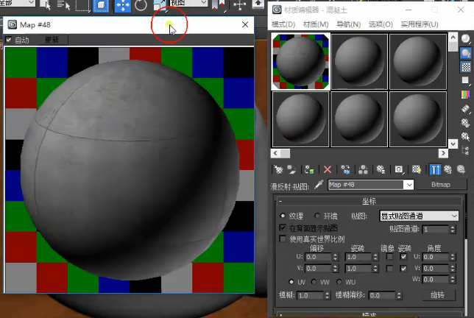Open the 全部 selection filter dropdown
474x318 pixels.
click(17, 3)
